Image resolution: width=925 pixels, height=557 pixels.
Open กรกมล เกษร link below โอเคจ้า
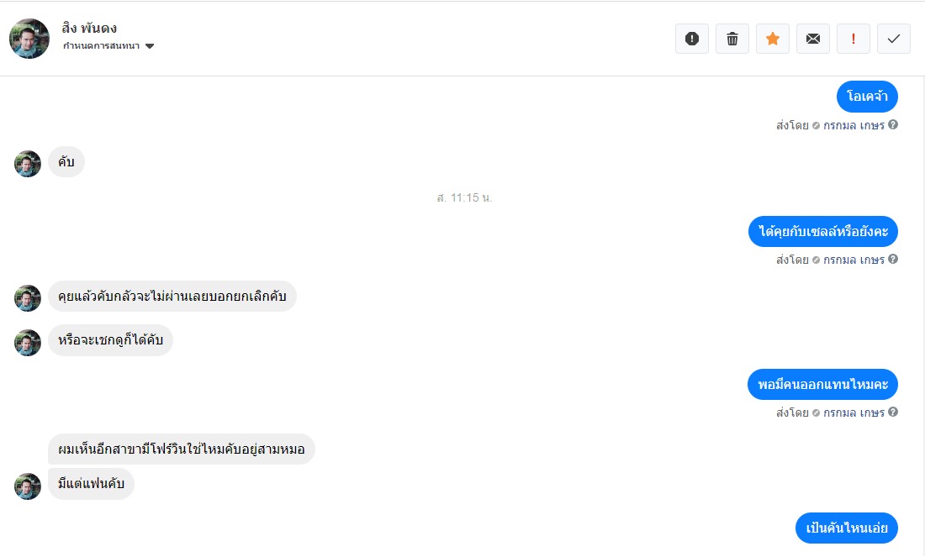click(854, 125)
